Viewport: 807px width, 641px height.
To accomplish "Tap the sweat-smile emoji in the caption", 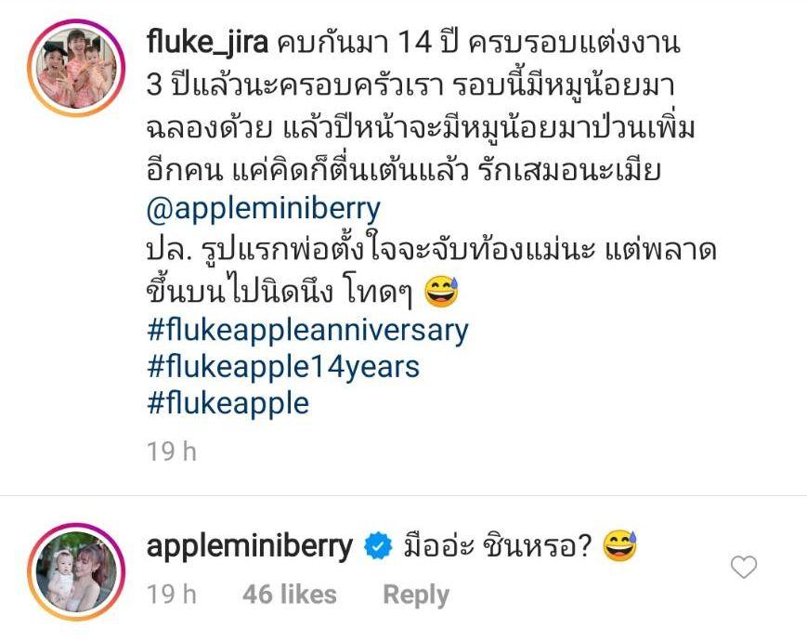I will (x=441, y=292).
